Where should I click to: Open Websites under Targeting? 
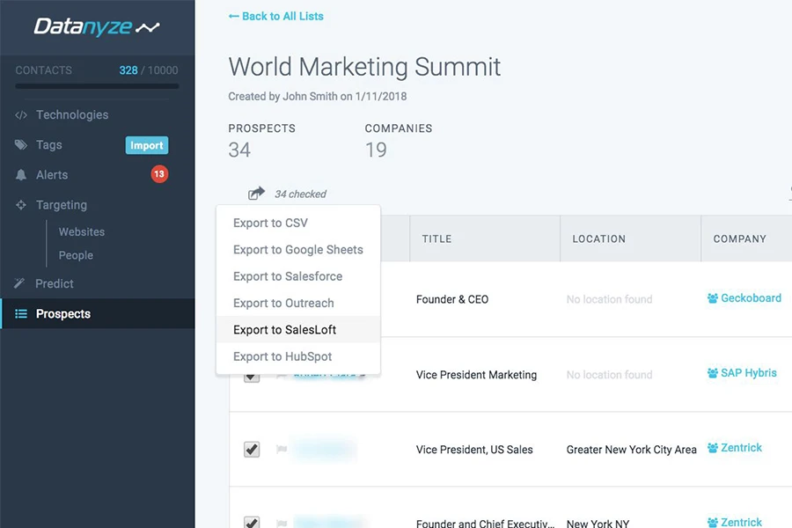coord(82,232)
